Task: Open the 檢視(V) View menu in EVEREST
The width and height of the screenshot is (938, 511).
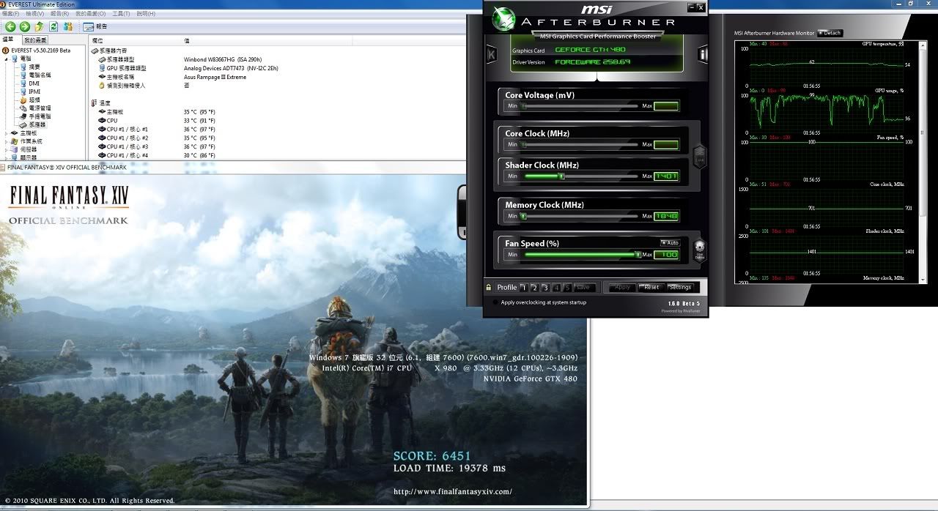Action: click(x=34, y=13)
